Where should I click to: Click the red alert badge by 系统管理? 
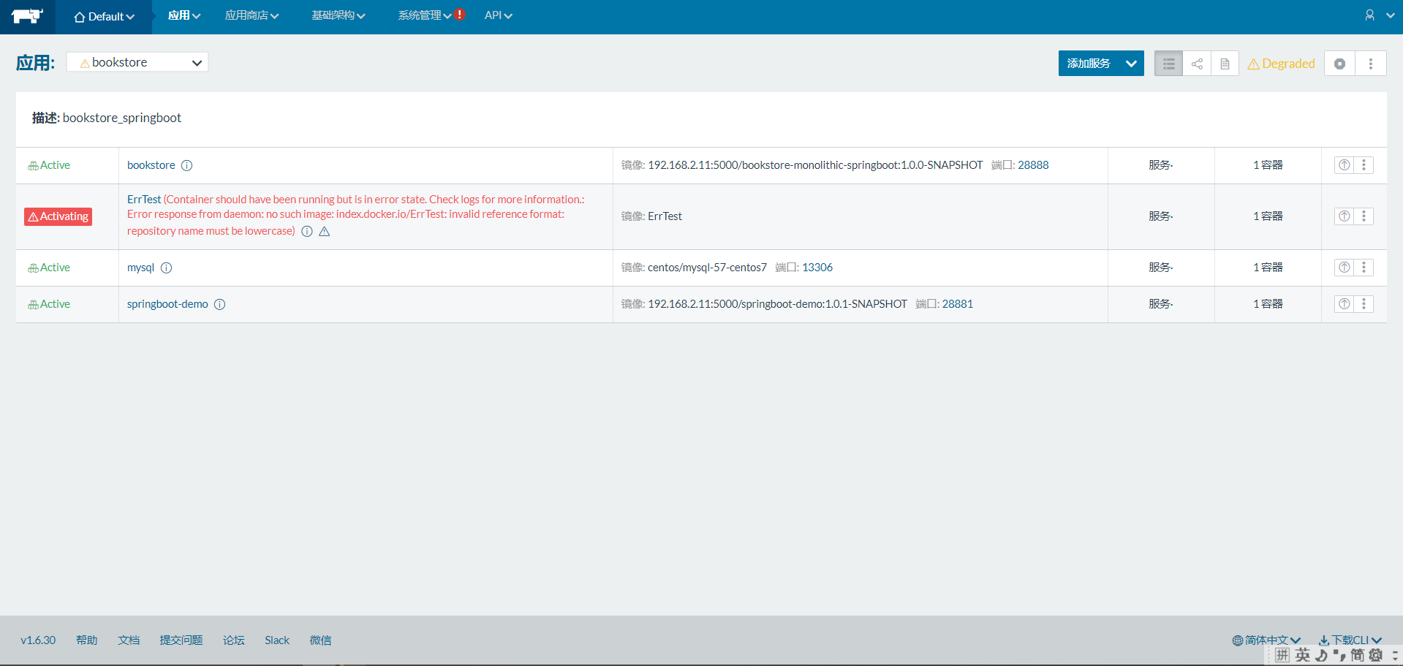[x=460, y=14]
